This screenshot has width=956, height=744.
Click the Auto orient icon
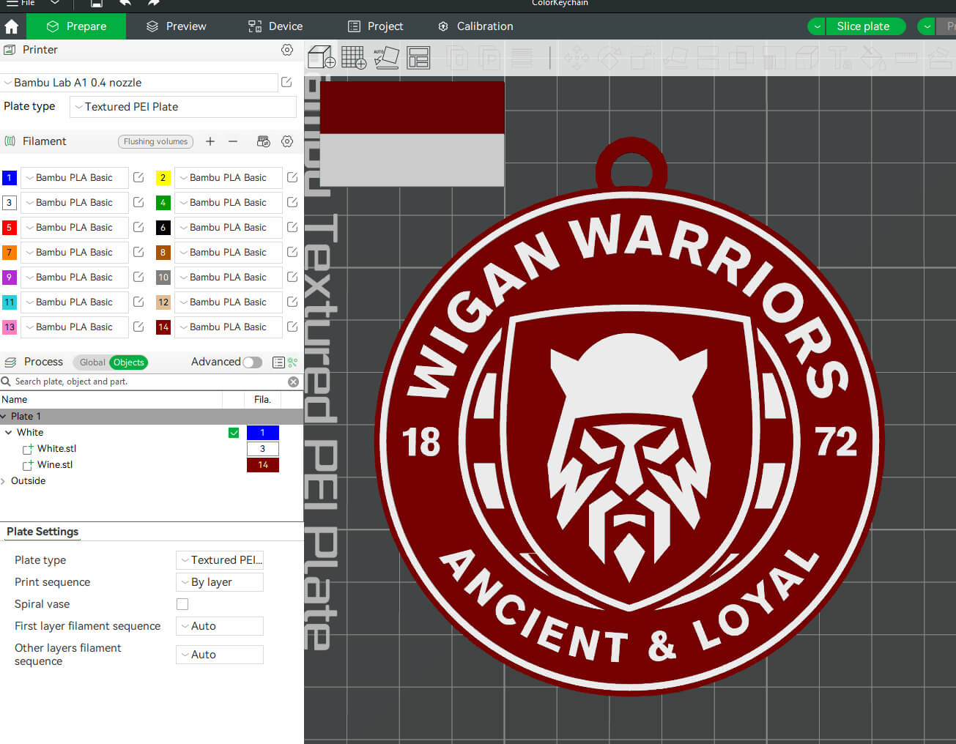point(386,57)
